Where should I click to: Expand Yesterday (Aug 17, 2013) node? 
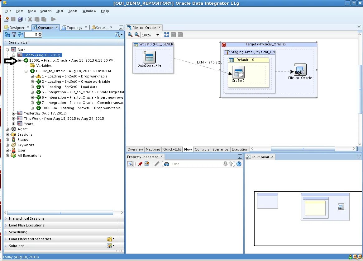click(13, 113)
